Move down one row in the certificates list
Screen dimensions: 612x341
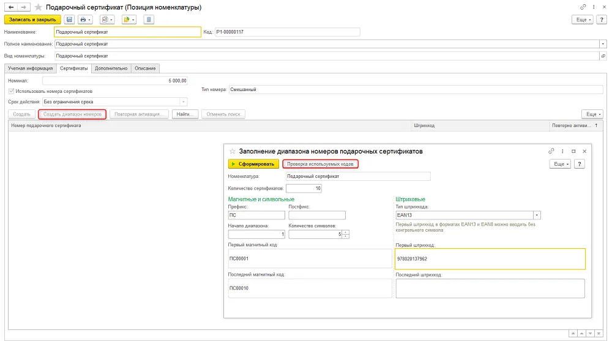pyautogui.click(x=590, y=334)
